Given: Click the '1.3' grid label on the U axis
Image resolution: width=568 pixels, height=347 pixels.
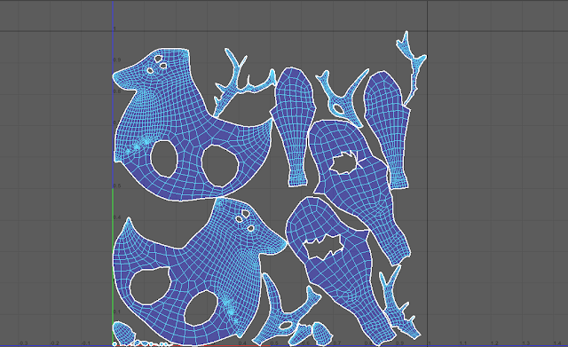Looking at the screenshot, I should point(526,343).
